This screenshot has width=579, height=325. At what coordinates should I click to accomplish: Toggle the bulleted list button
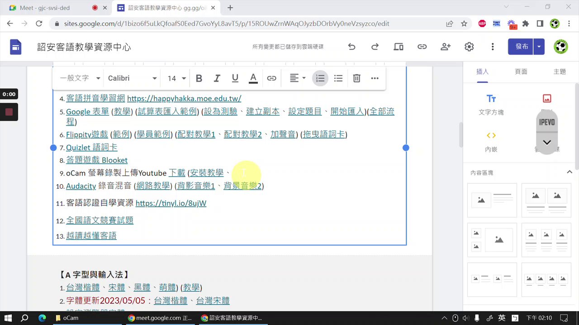click(338, 78)
